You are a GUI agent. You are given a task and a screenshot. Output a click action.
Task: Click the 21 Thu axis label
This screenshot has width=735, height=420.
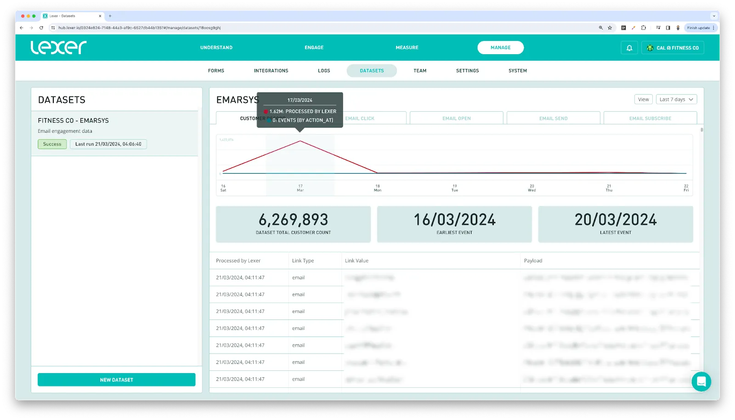point(609,188)
